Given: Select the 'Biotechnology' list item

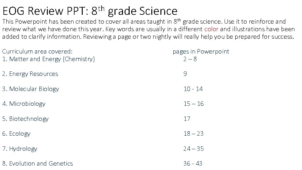Looking at the screenshot, I should click(25, 119).
